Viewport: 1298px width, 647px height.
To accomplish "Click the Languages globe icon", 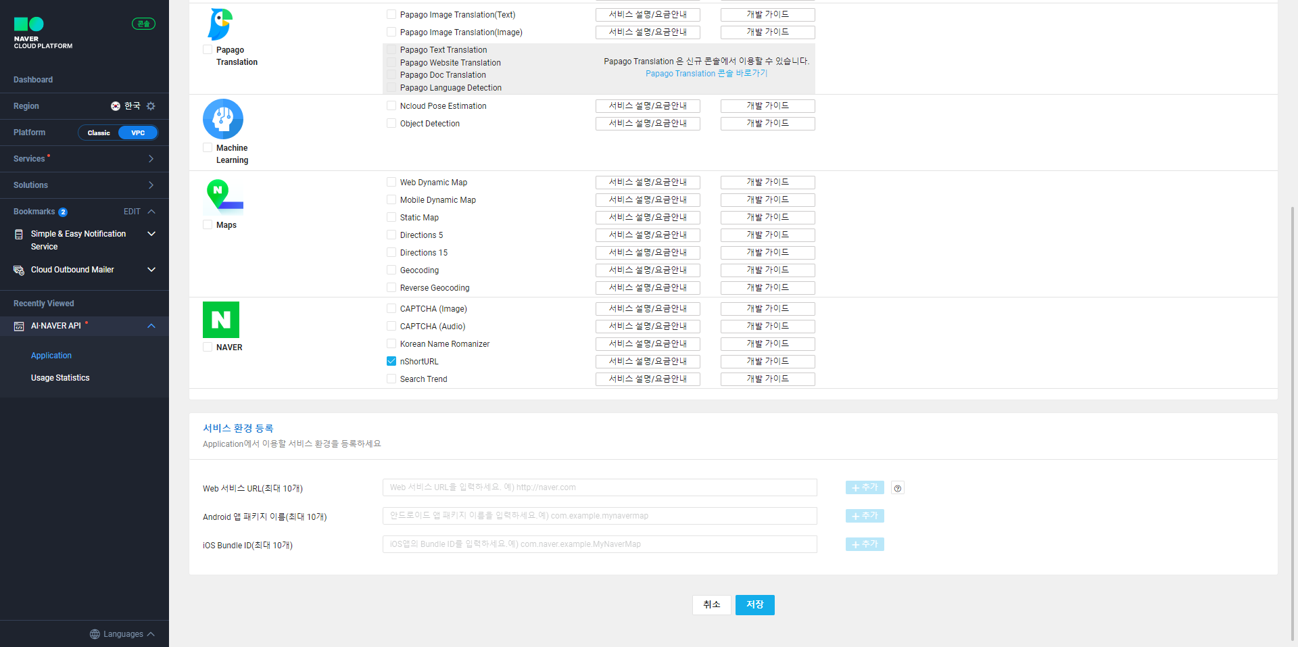I will (x=95, y=634).
